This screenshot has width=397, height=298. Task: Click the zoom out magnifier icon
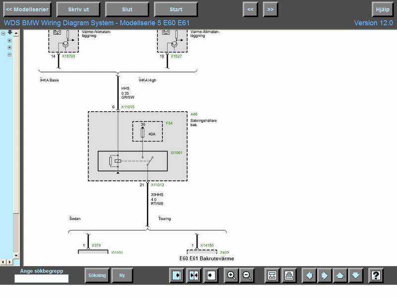coord(247,275)
